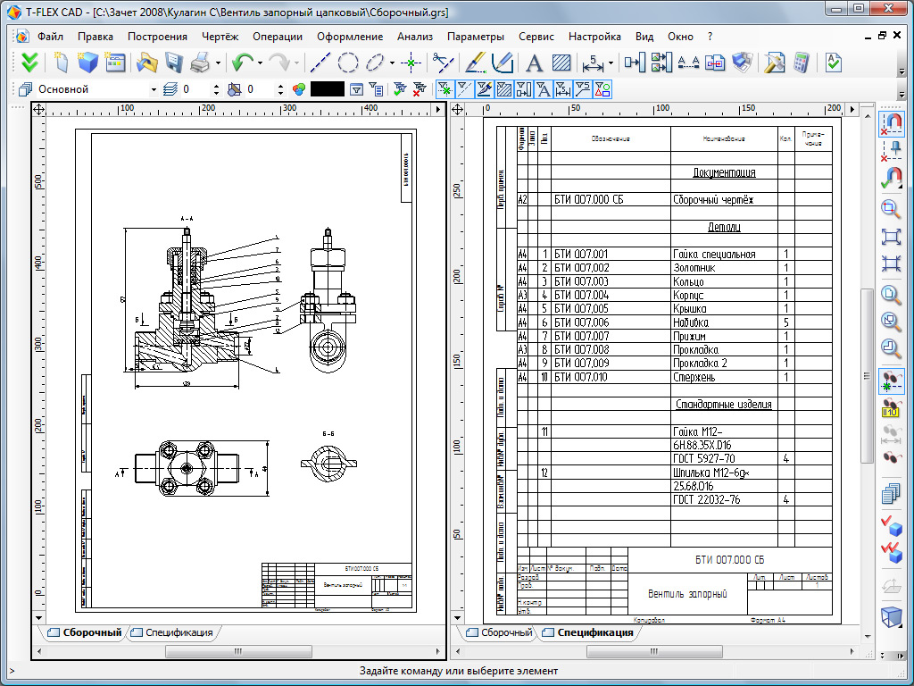The width and height of the screenshot is (914, 686).
Task: Increase or decrease the layer number spinner
Action: click(x=217, y=89)
